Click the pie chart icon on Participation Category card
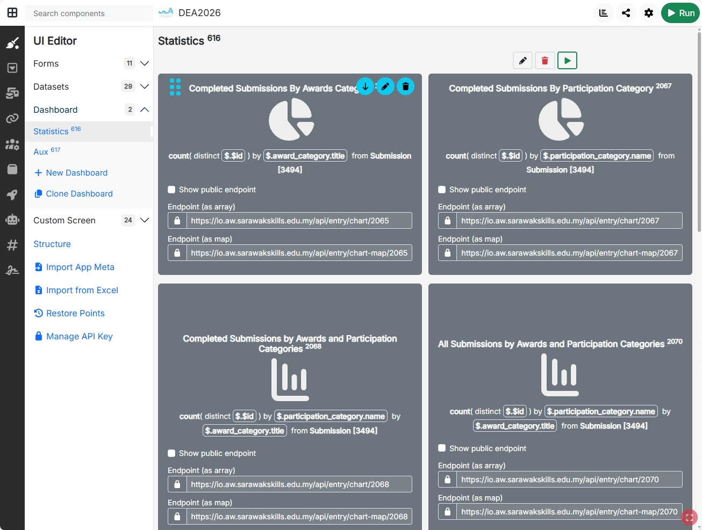The width and height of the screenshot is (702, 530). tap(561, 119)
